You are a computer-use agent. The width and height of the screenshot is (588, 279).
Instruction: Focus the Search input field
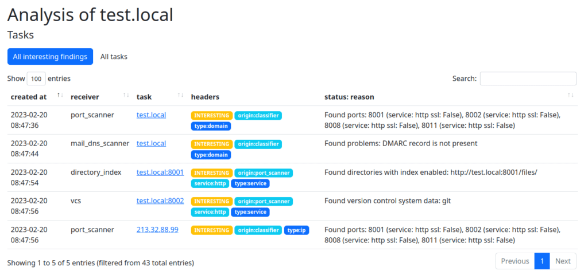coord(528,78)
